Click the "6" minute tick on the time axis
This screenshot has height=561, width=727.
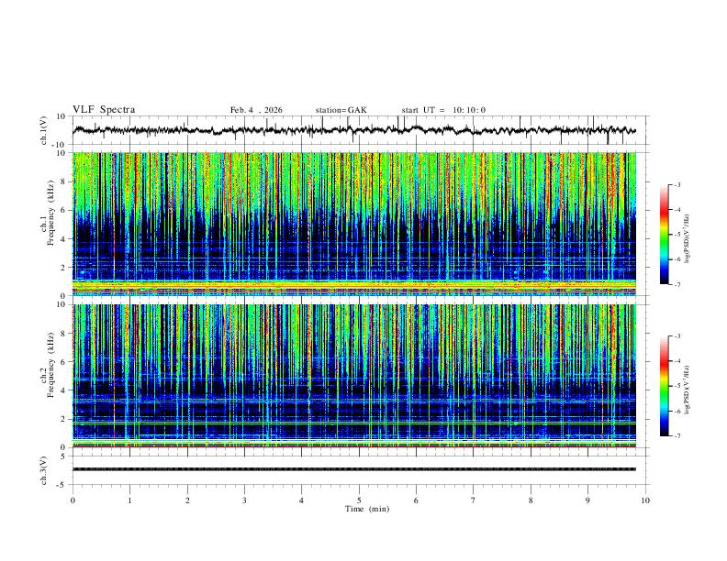pos(416,500)
